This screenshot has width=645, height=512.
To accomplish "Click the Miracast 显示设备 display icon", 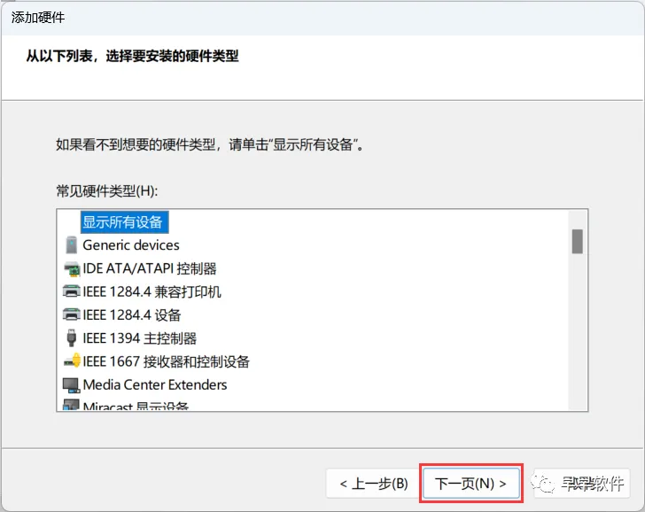I will coord(71,405).
